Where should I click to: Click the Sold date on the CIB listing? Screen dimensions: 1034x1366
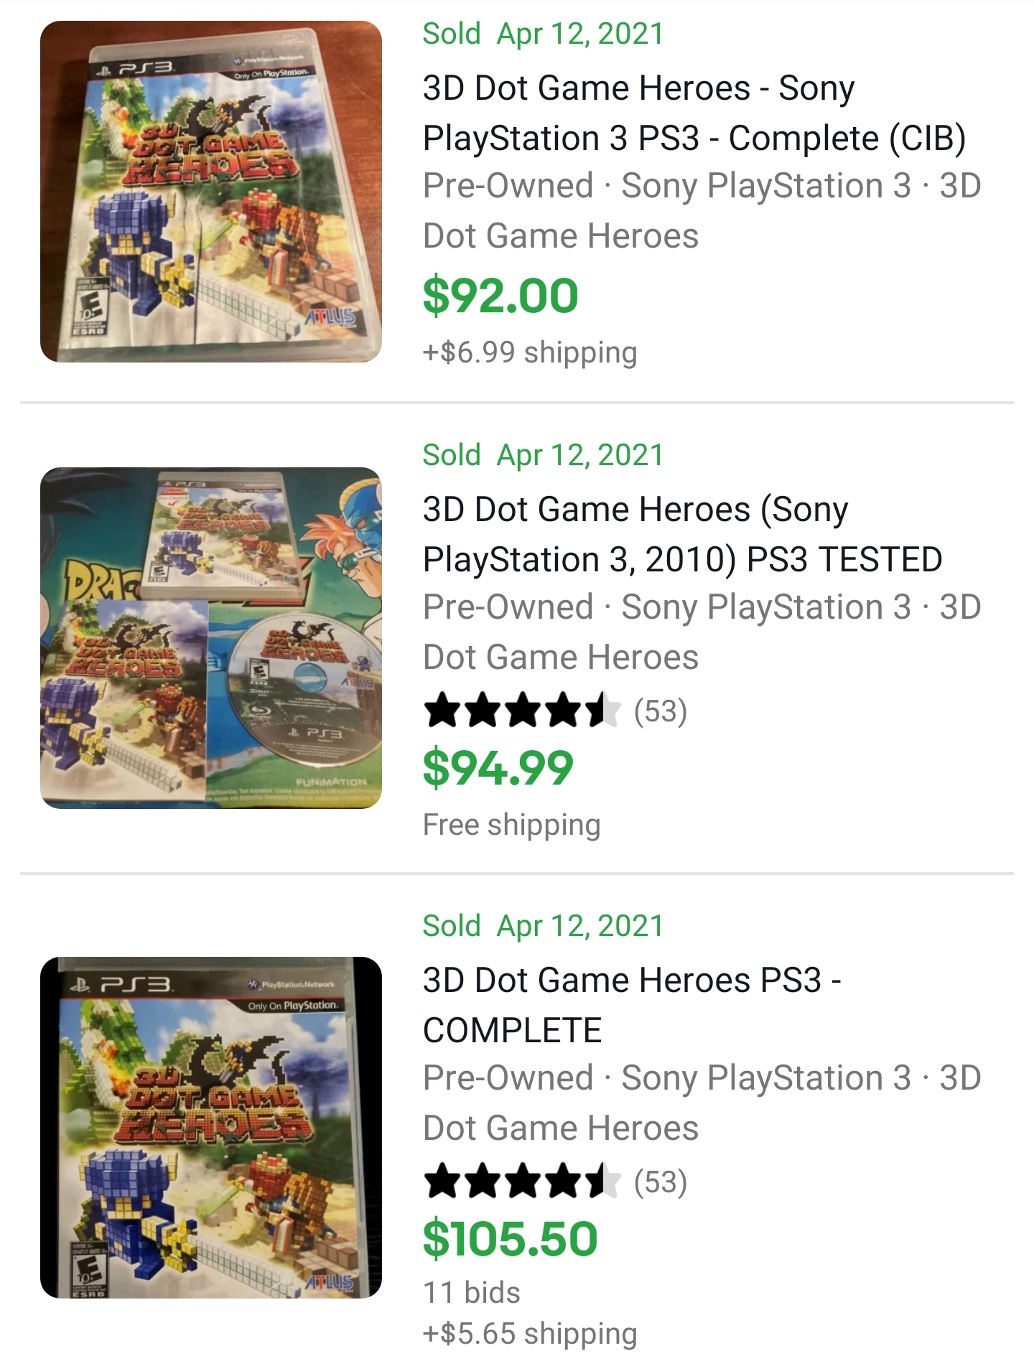pyautogui.click(x=543, y=34)
